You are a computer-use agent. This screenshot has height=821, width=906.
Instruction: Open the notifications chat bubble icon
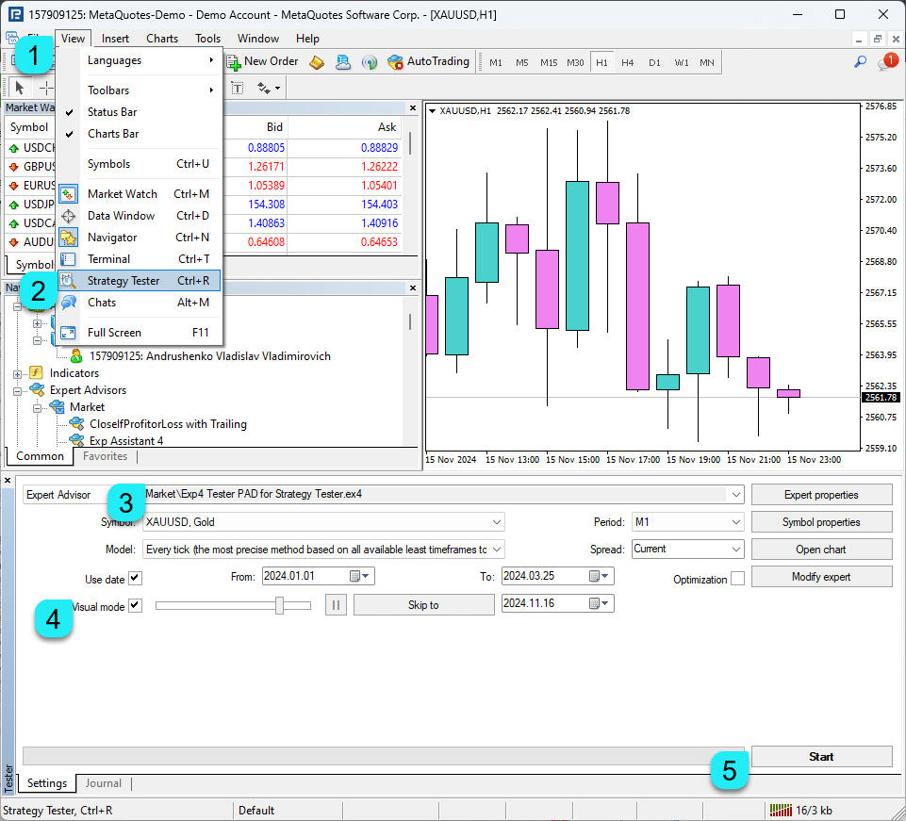point(885,62)
